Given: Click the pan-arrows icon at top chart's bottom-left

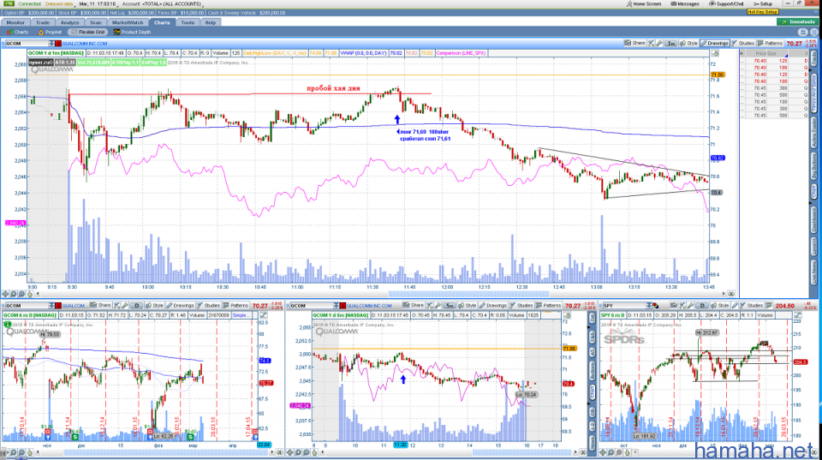Looking at the screenshot, I should 5,294.
